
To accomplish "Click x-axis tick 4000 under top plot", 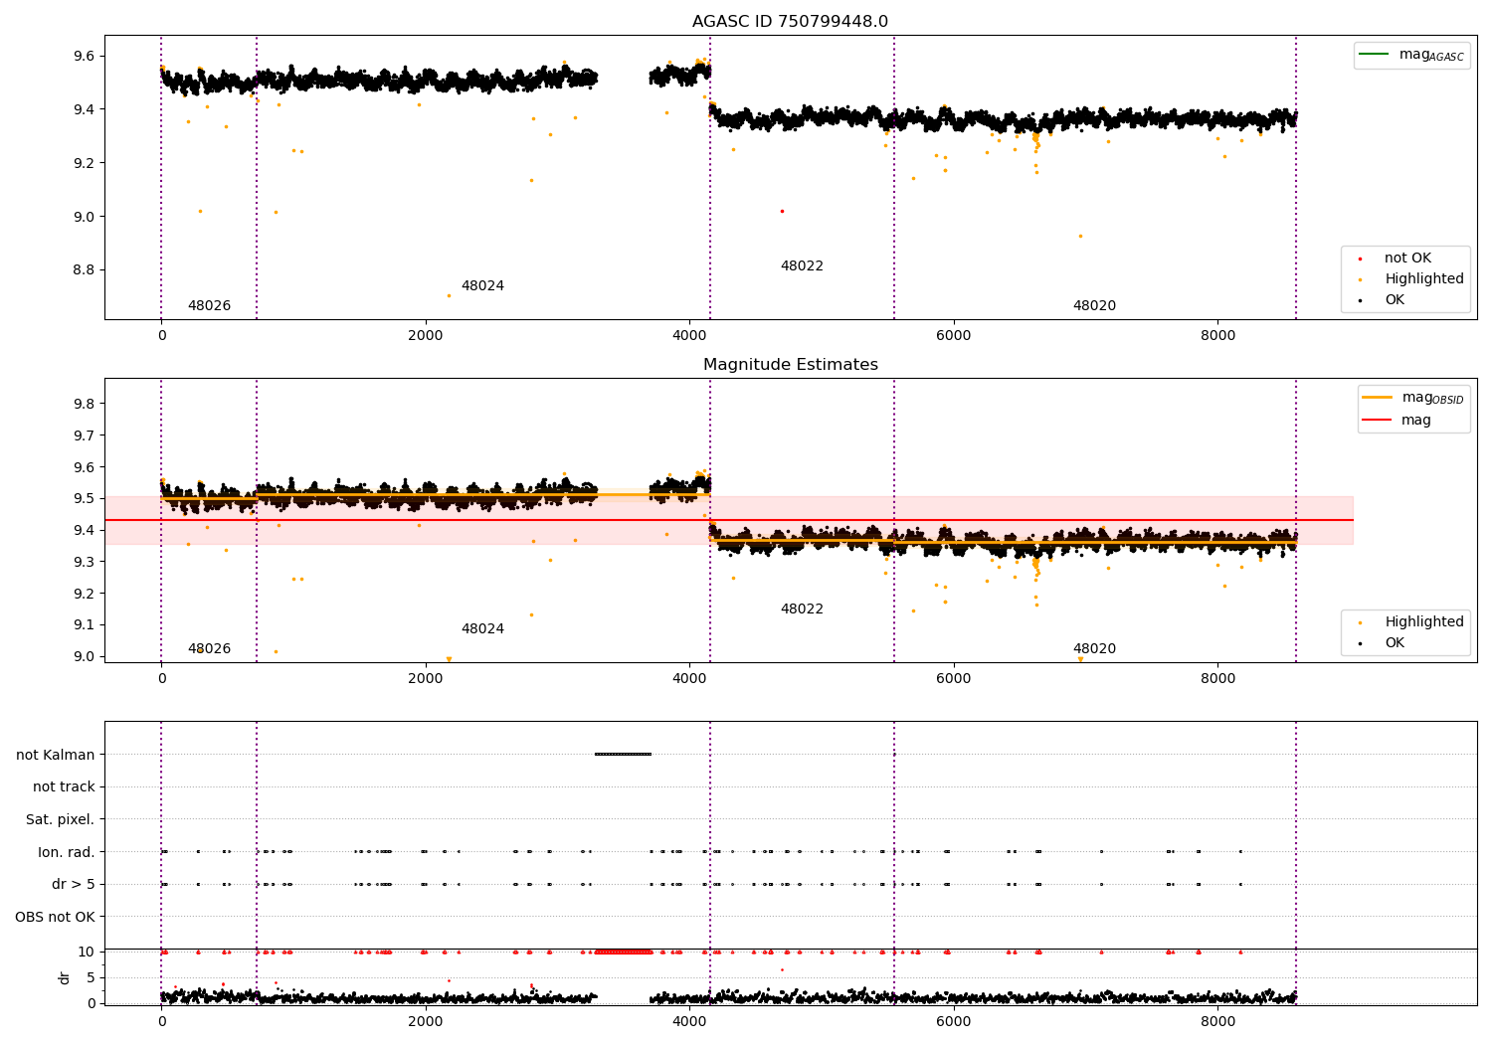I will (689, 336).
